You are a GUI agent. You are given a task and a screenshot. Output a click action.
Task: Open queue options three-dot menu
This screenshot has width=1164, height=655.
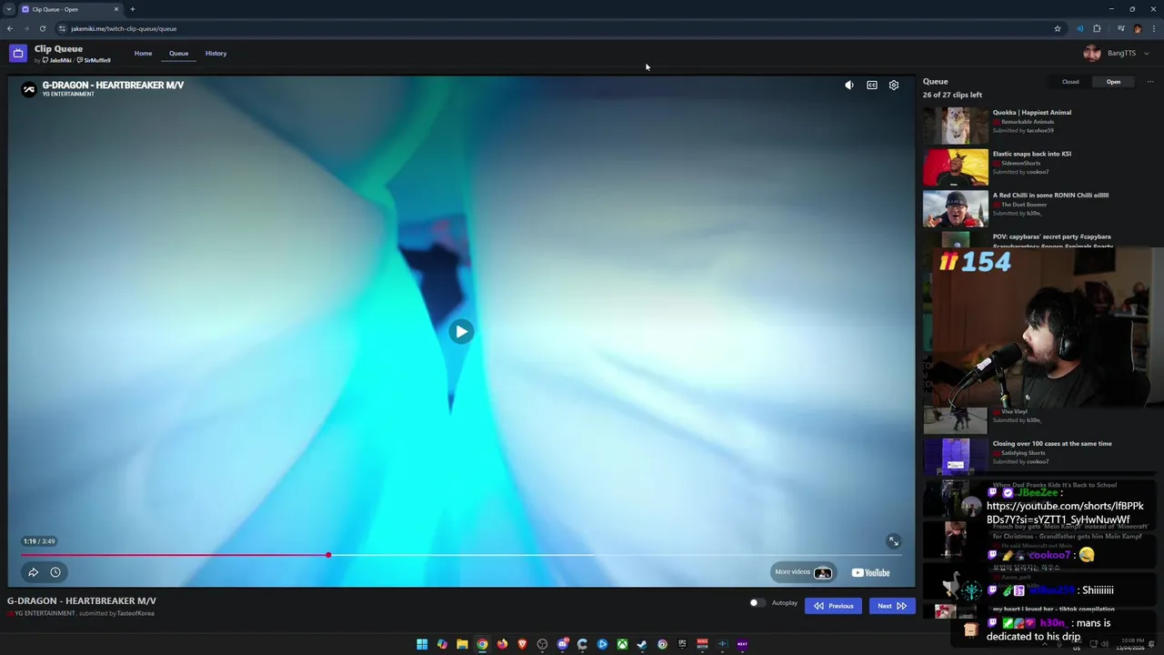pos(1149,82)
